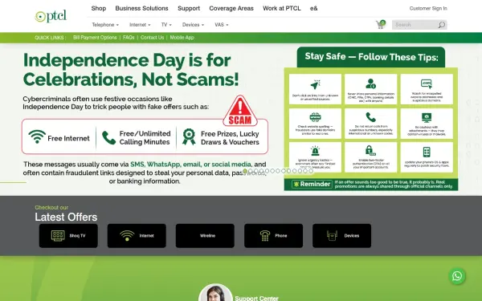The image size is (482, 301).
Task: Click the award badge icon beside Free Prizes
Action: click(189, 136)
